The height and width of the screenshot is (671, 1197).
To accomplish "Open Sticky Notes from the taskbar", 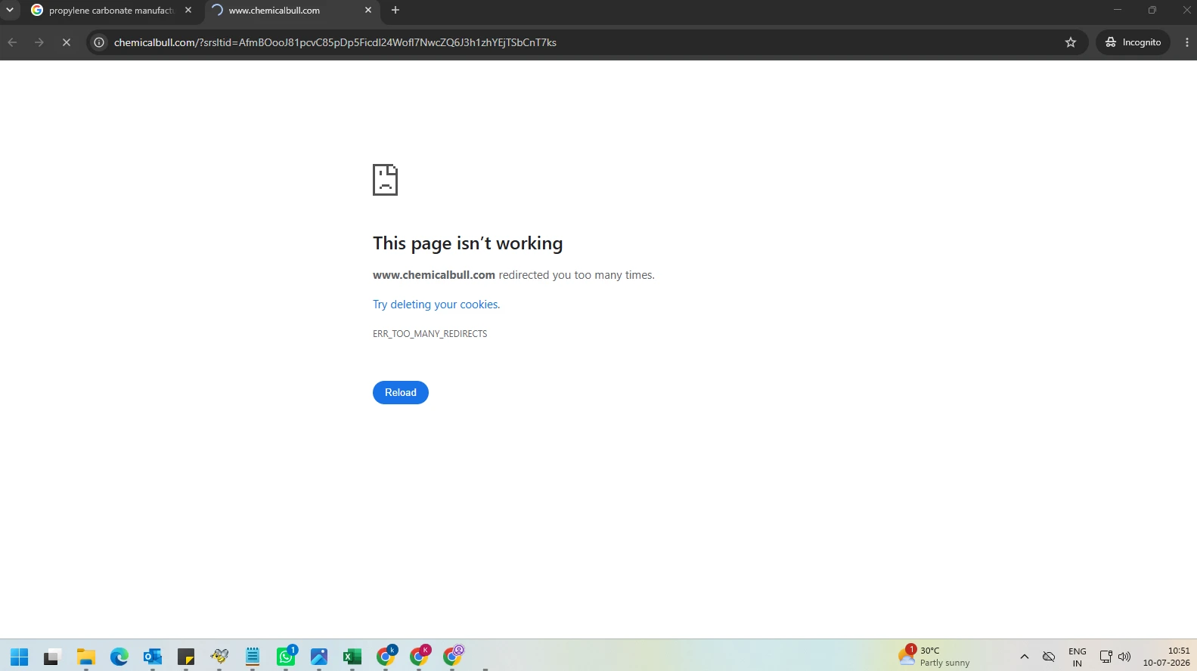I will (185, 657).
